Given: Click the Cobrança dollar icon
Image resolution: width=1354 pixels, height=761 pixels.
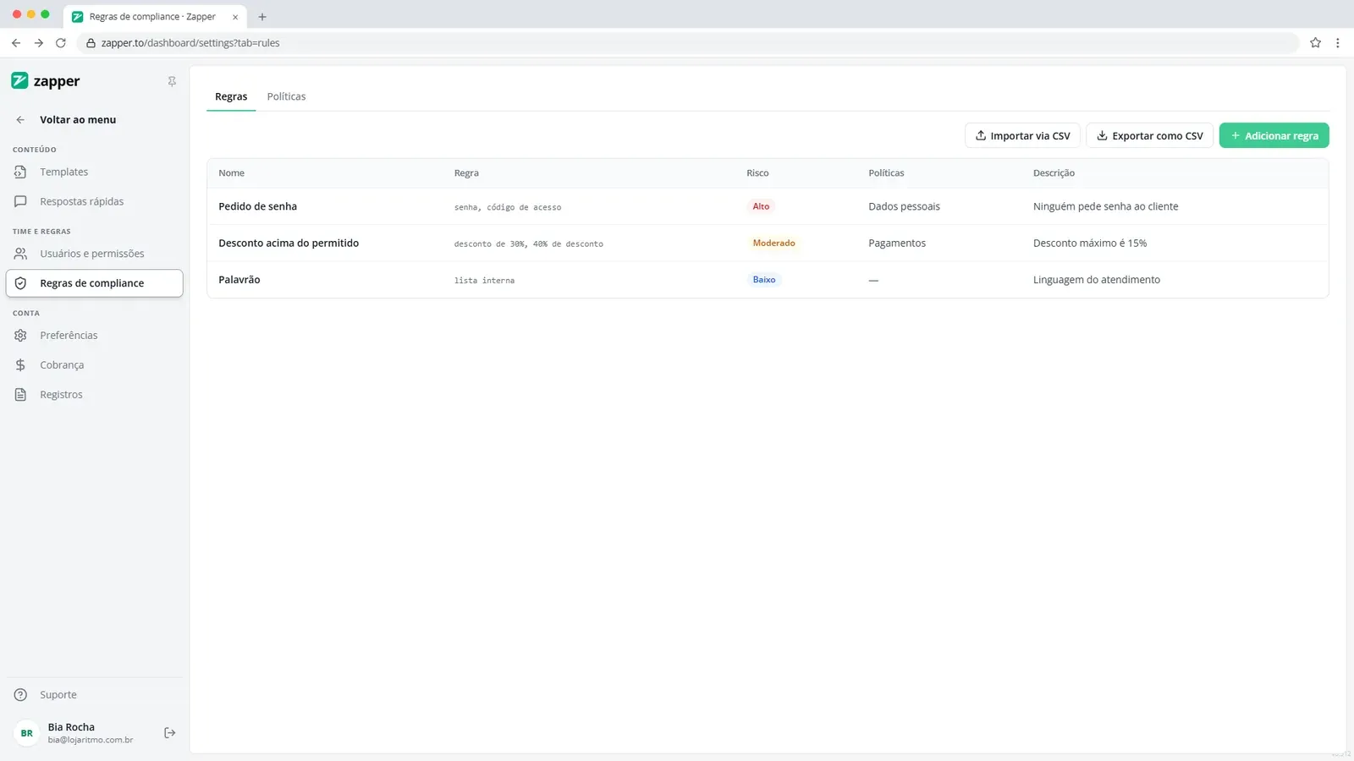Looking at the screenshot, I should (20, 365).
